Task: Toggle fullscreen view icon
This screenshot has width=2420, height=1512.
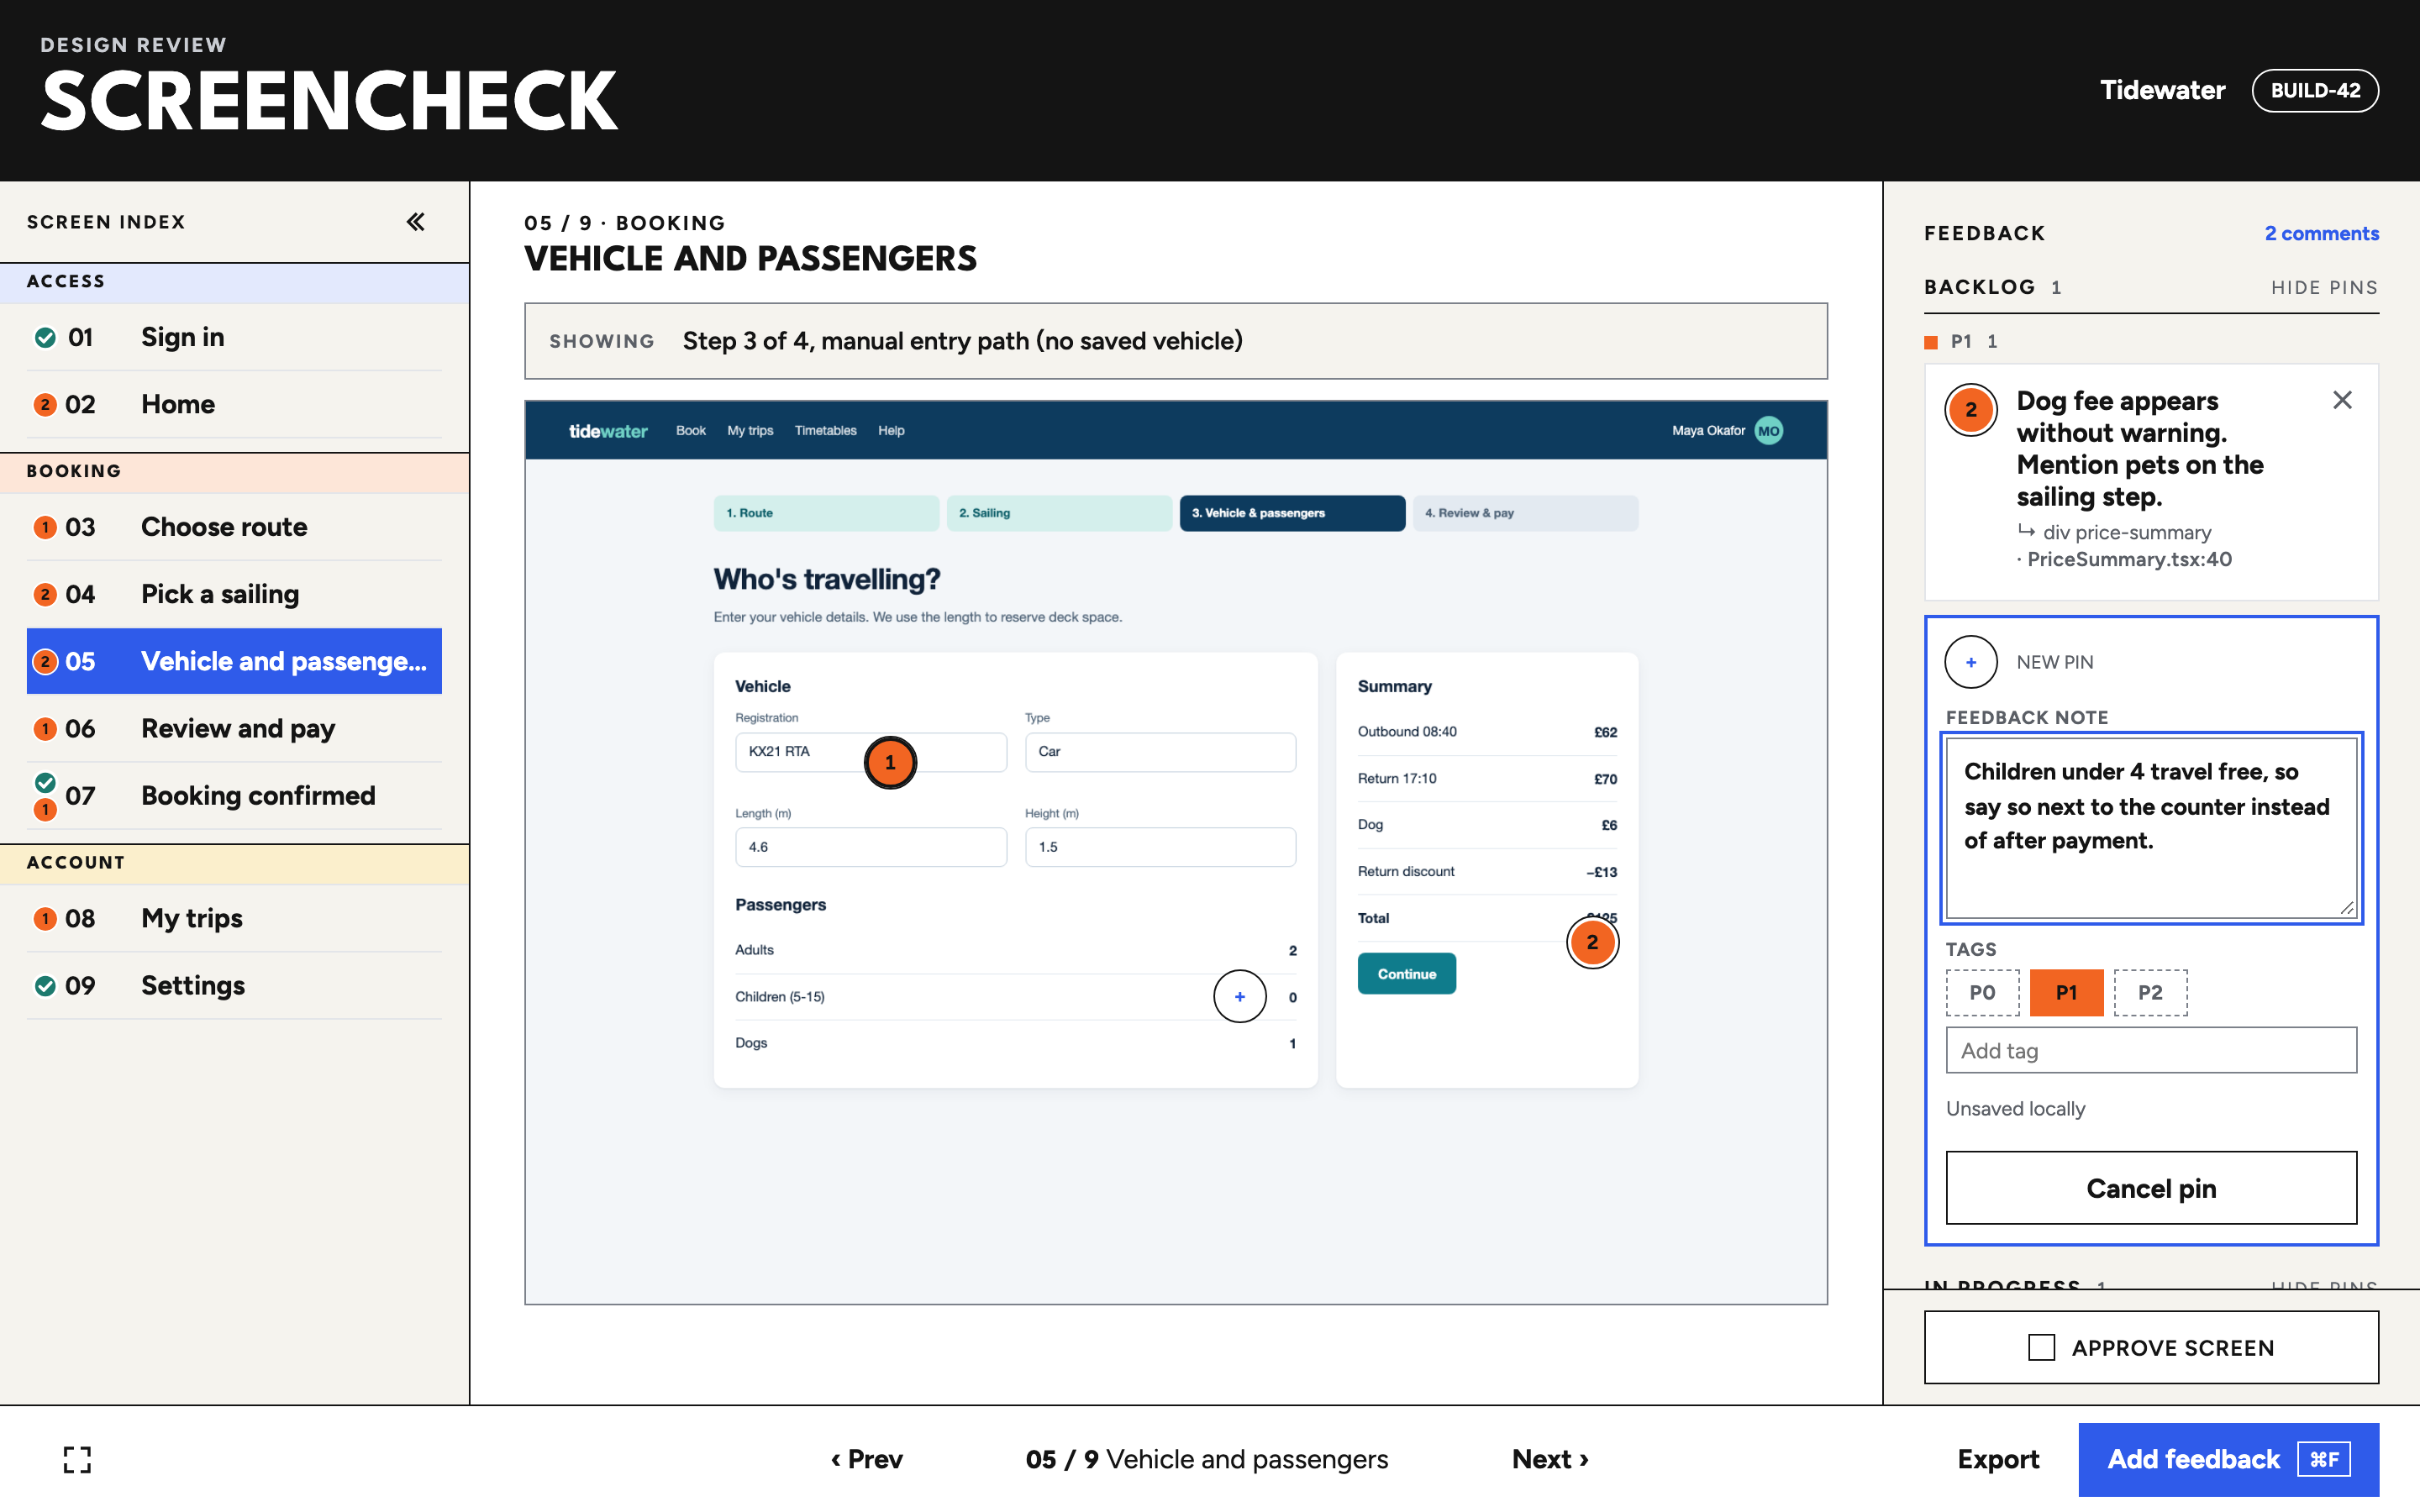Action: [77, 1459]
